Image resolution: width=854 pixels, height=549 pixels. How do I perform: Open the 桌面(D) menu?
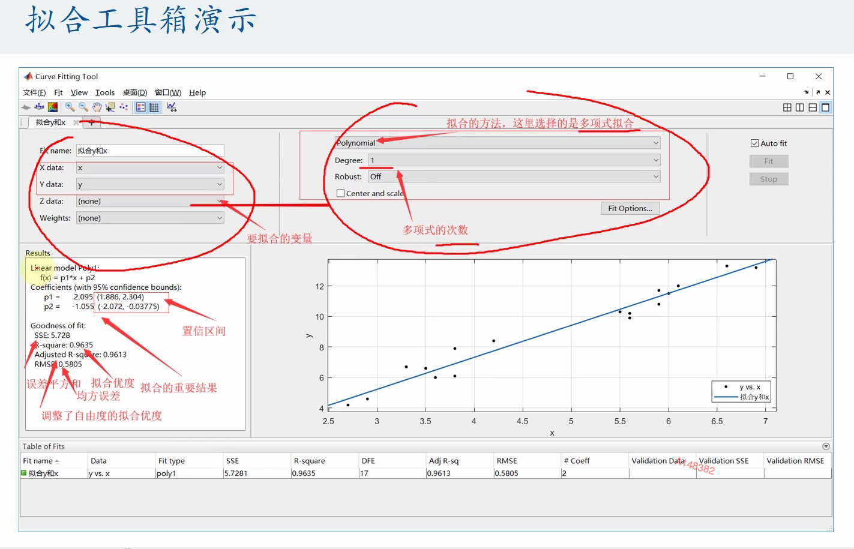(x=135, y=92)
